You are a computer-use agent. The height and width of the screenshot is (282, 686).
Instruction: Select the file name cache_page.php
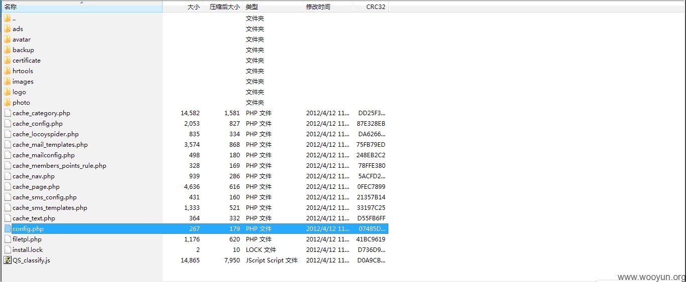pos(36,187)
